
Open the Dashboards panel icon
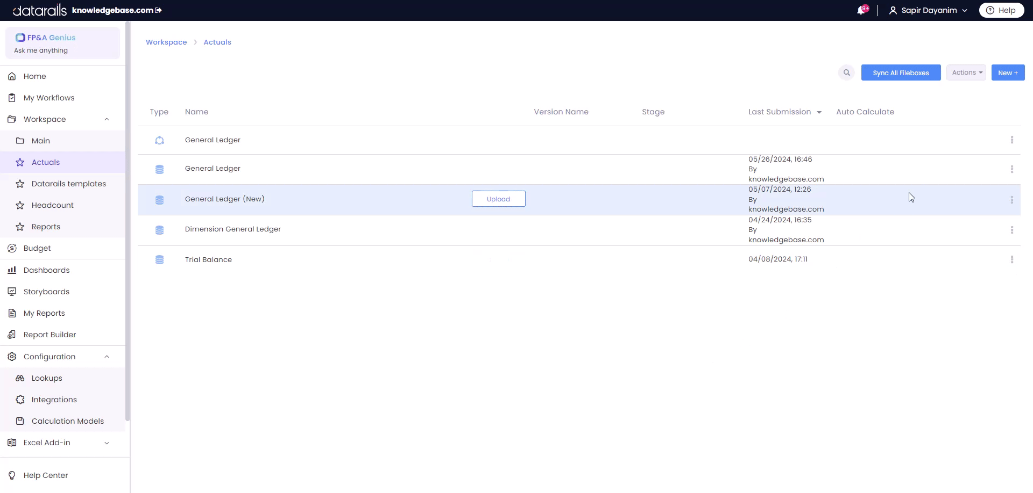coord(12,270)
